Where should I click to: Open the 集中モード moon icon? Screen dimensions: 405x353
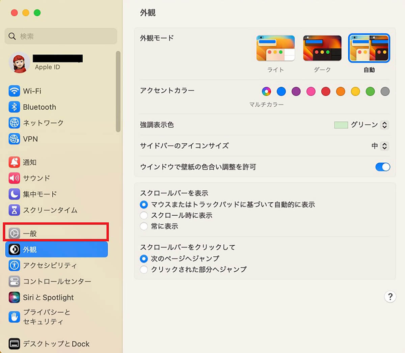pos(14,194)
